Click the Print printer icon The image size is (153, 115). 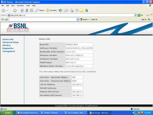tap(72, 10)
